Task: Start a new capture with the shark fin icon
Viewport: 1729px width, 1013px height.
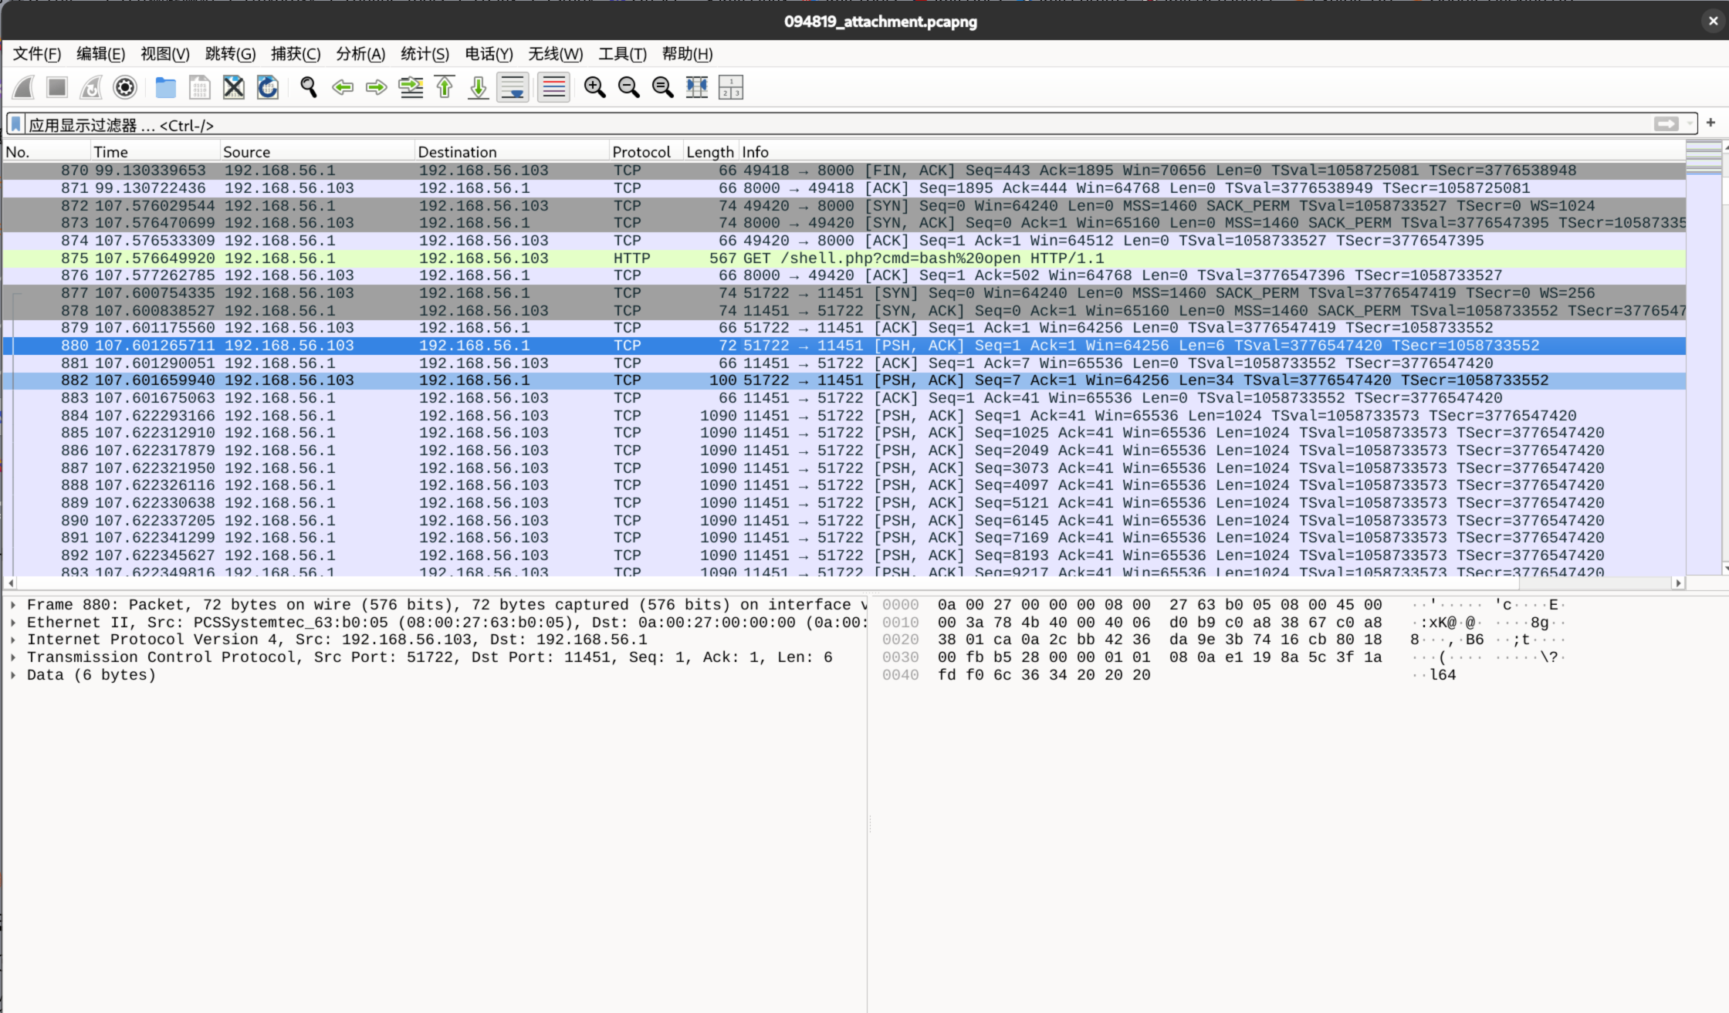Action: [23, 87]
